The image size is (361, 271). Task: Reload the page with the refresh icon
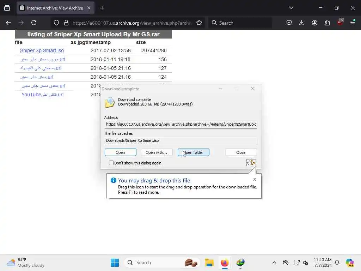34,23
